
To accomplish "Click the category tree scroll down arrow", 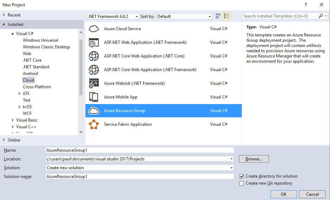I will click(81, 132).
